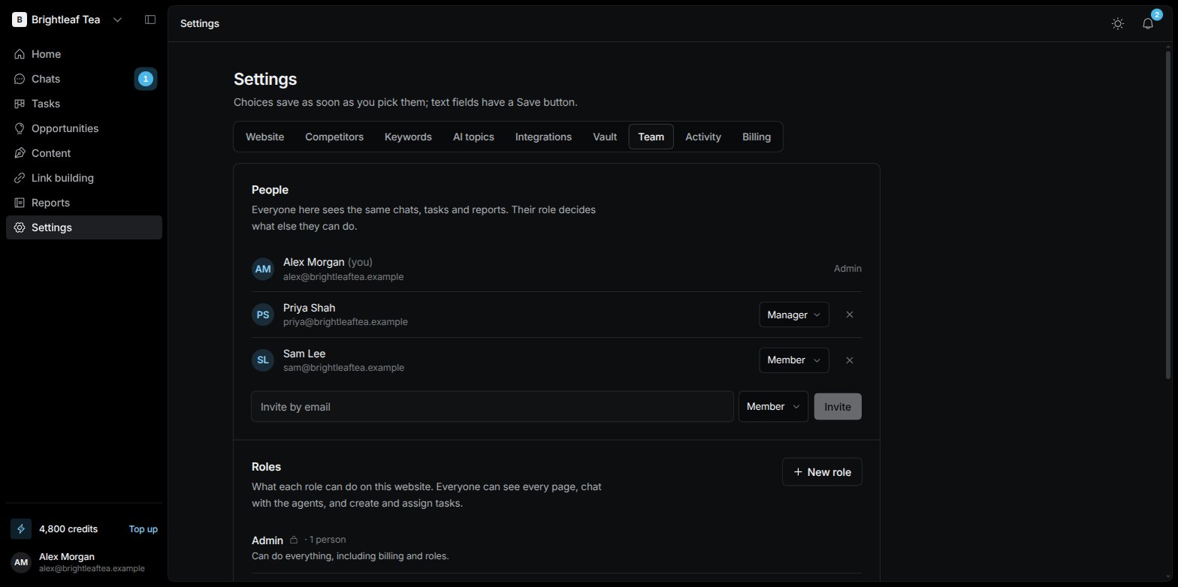1178x587 pixels.
Task: Open the AI topics tab
Action: pos(473,137)
